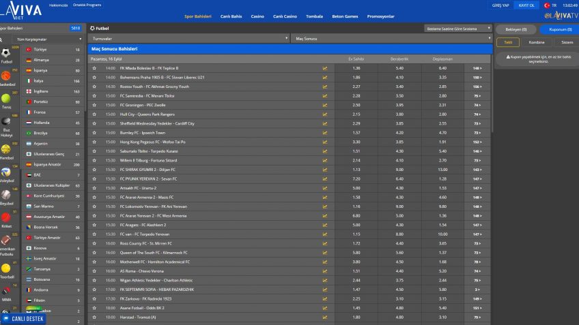This screenshot has width=579, height=325.
Task: Open the Kuponum (0) button
Action: coord(560,29)
